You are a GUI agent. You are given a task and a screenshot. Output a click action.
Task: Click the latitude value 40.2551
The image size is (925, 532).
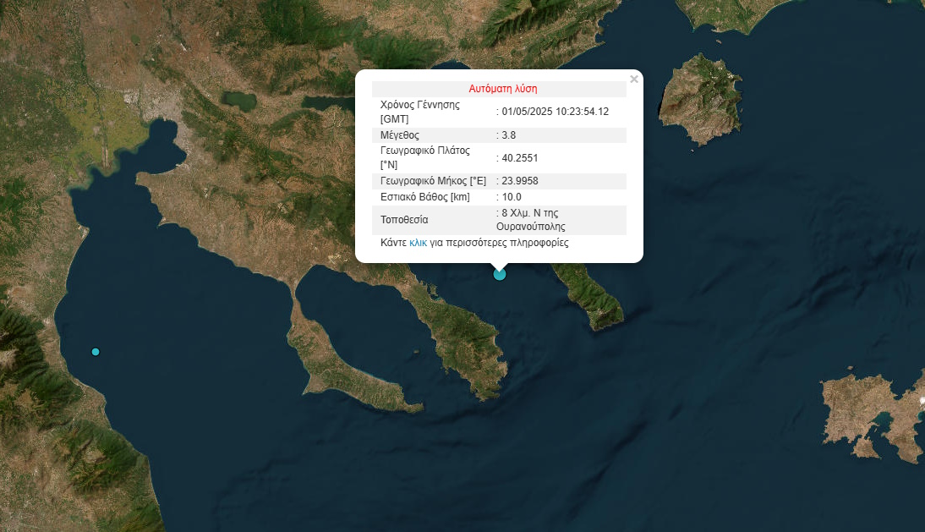tap(520, 158)
